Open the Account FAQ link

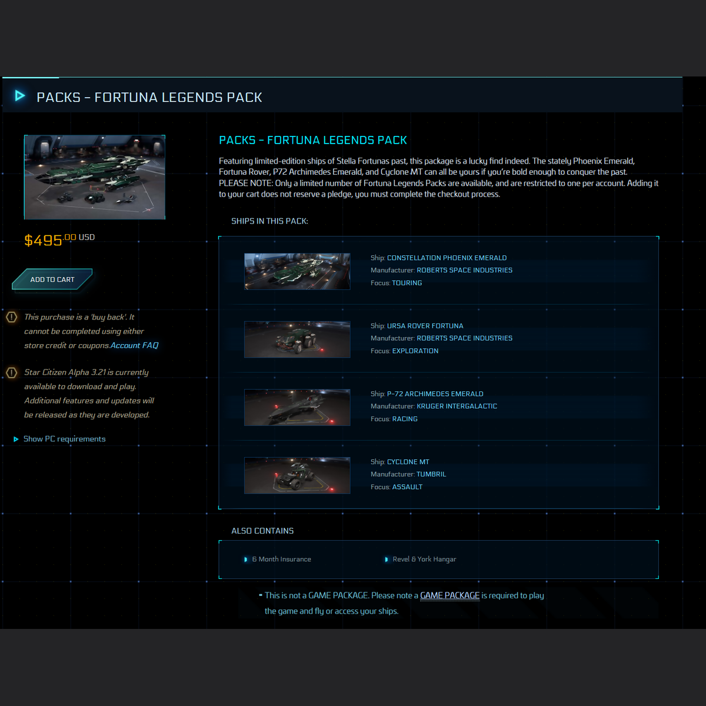click(x=134, y=345)
